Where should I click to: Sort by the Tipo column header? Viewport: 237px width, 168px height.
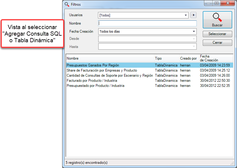pos(167,58)
